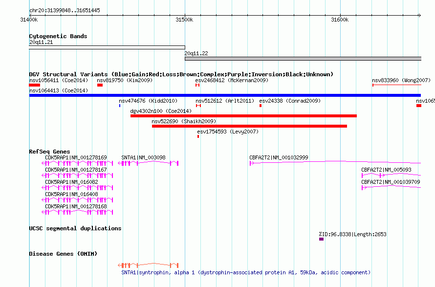The image size is (435, 287).
Task: Click the Disease Genes (OMIM) track title
Action: [63, 254]
